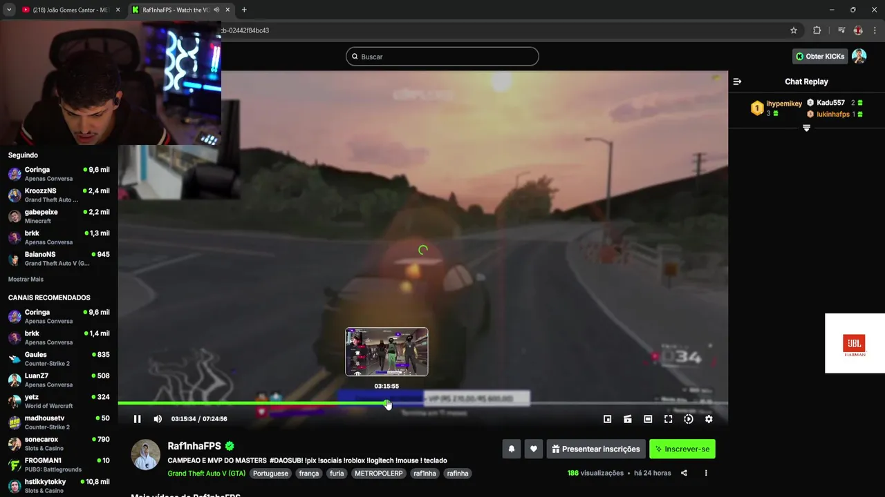Open KroozzNS channel
Viewport: 885px width, 497px height.
click(59, 195)
